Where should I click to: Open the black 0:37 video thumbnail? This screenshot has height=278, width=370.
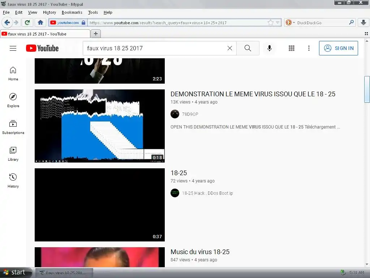100,205
